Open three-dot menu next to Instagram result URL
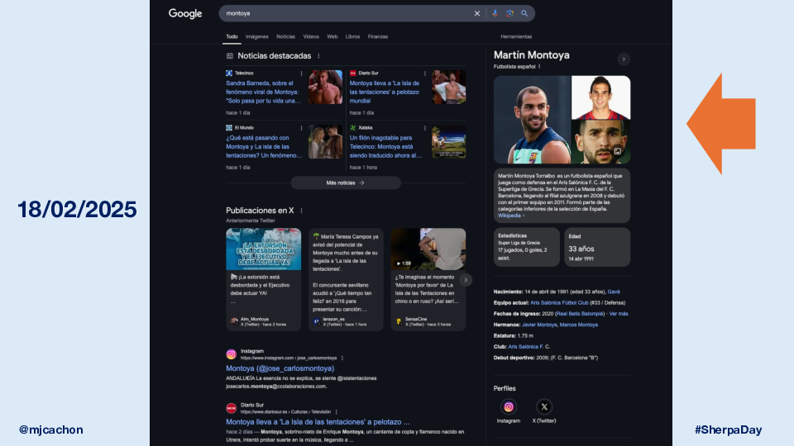The width and height of the screenshot is (794, 446). click(342, 358)
